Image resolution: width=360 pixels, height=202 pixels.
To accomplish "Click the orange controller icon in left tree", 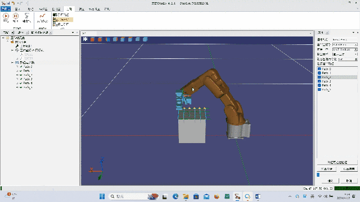I will pyautogui.click(x=12, y=42).
